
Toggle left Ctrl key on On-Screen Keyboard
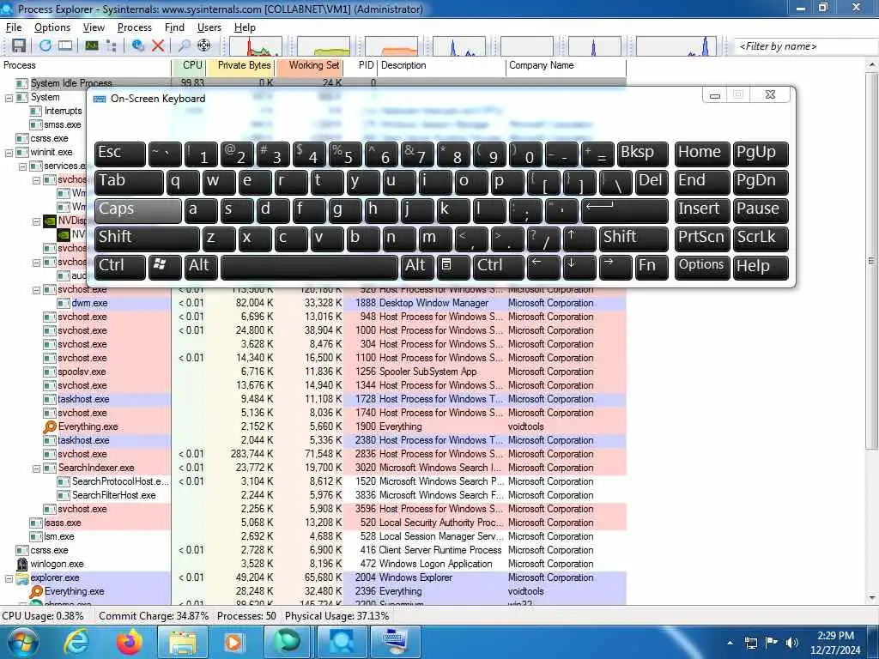[x=120, y=268]
